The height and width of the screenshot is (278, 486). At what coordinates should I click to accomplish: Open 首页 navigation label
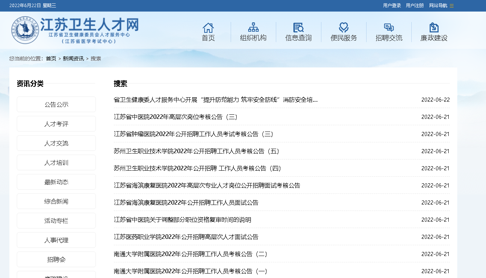(x=208, y=38)
